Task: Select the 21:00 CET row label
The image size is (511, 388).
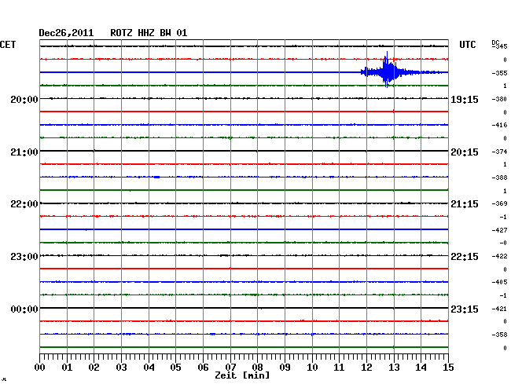Action: pos(24,152)
